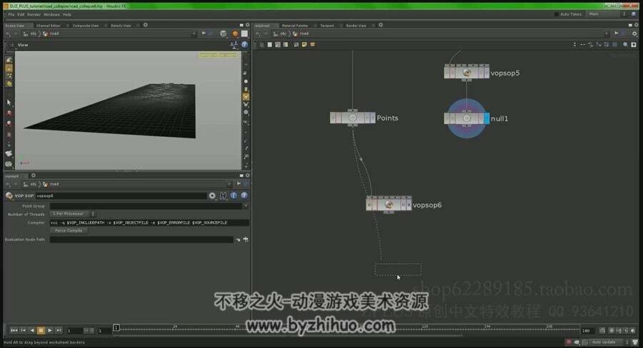643x348 pixels.
Task: Jump to first frame button
Action: point(14,330)
